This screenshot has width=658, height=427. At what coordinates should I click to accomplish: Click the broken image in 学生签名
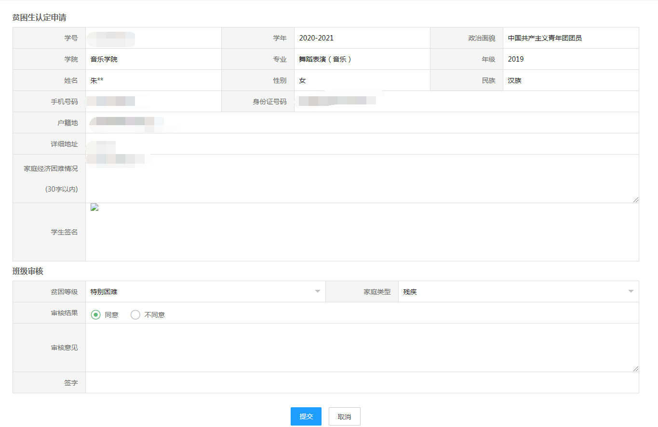[x=94, y=207]
